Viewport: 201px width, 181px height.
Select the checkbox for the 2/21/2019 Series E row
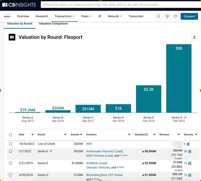[11, 163]
